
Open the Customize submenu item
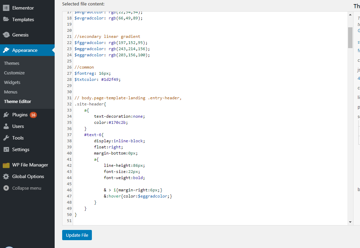coord(14,73)
